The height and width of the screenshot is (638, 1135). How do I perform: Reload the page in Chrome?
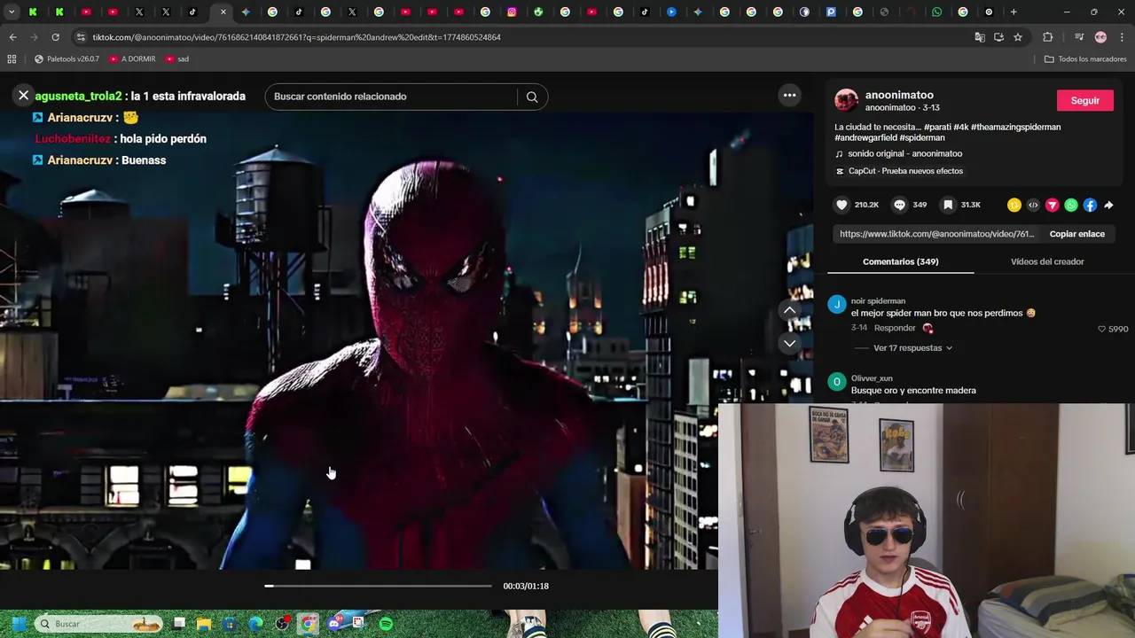pos(55,37)
